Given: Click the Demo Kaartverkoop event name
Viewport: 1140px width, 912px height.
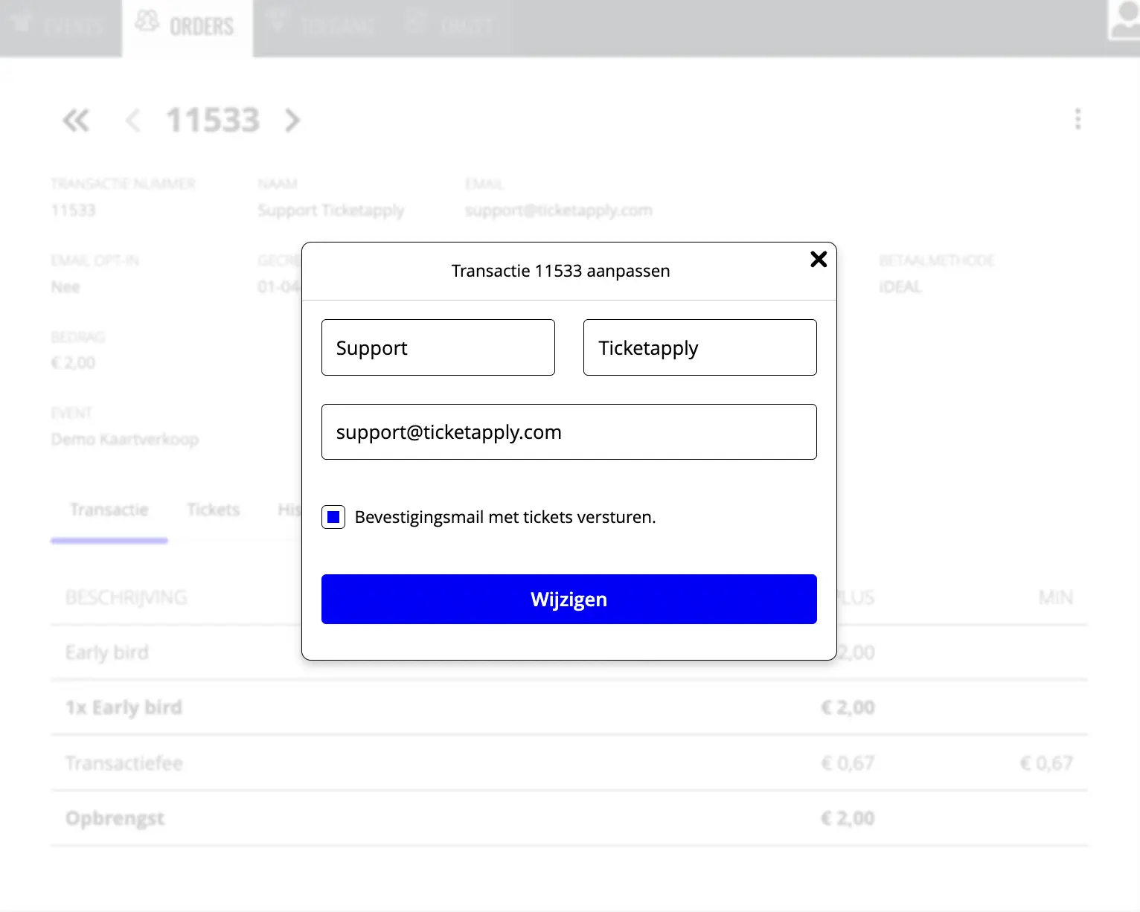Looking at the screenshot, I should click(125, 440).
